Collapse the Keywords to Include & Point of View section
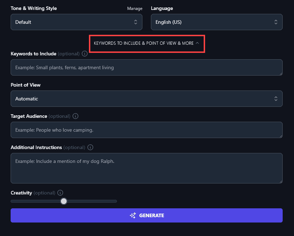294x236 pixels. [x=147, y=43]
